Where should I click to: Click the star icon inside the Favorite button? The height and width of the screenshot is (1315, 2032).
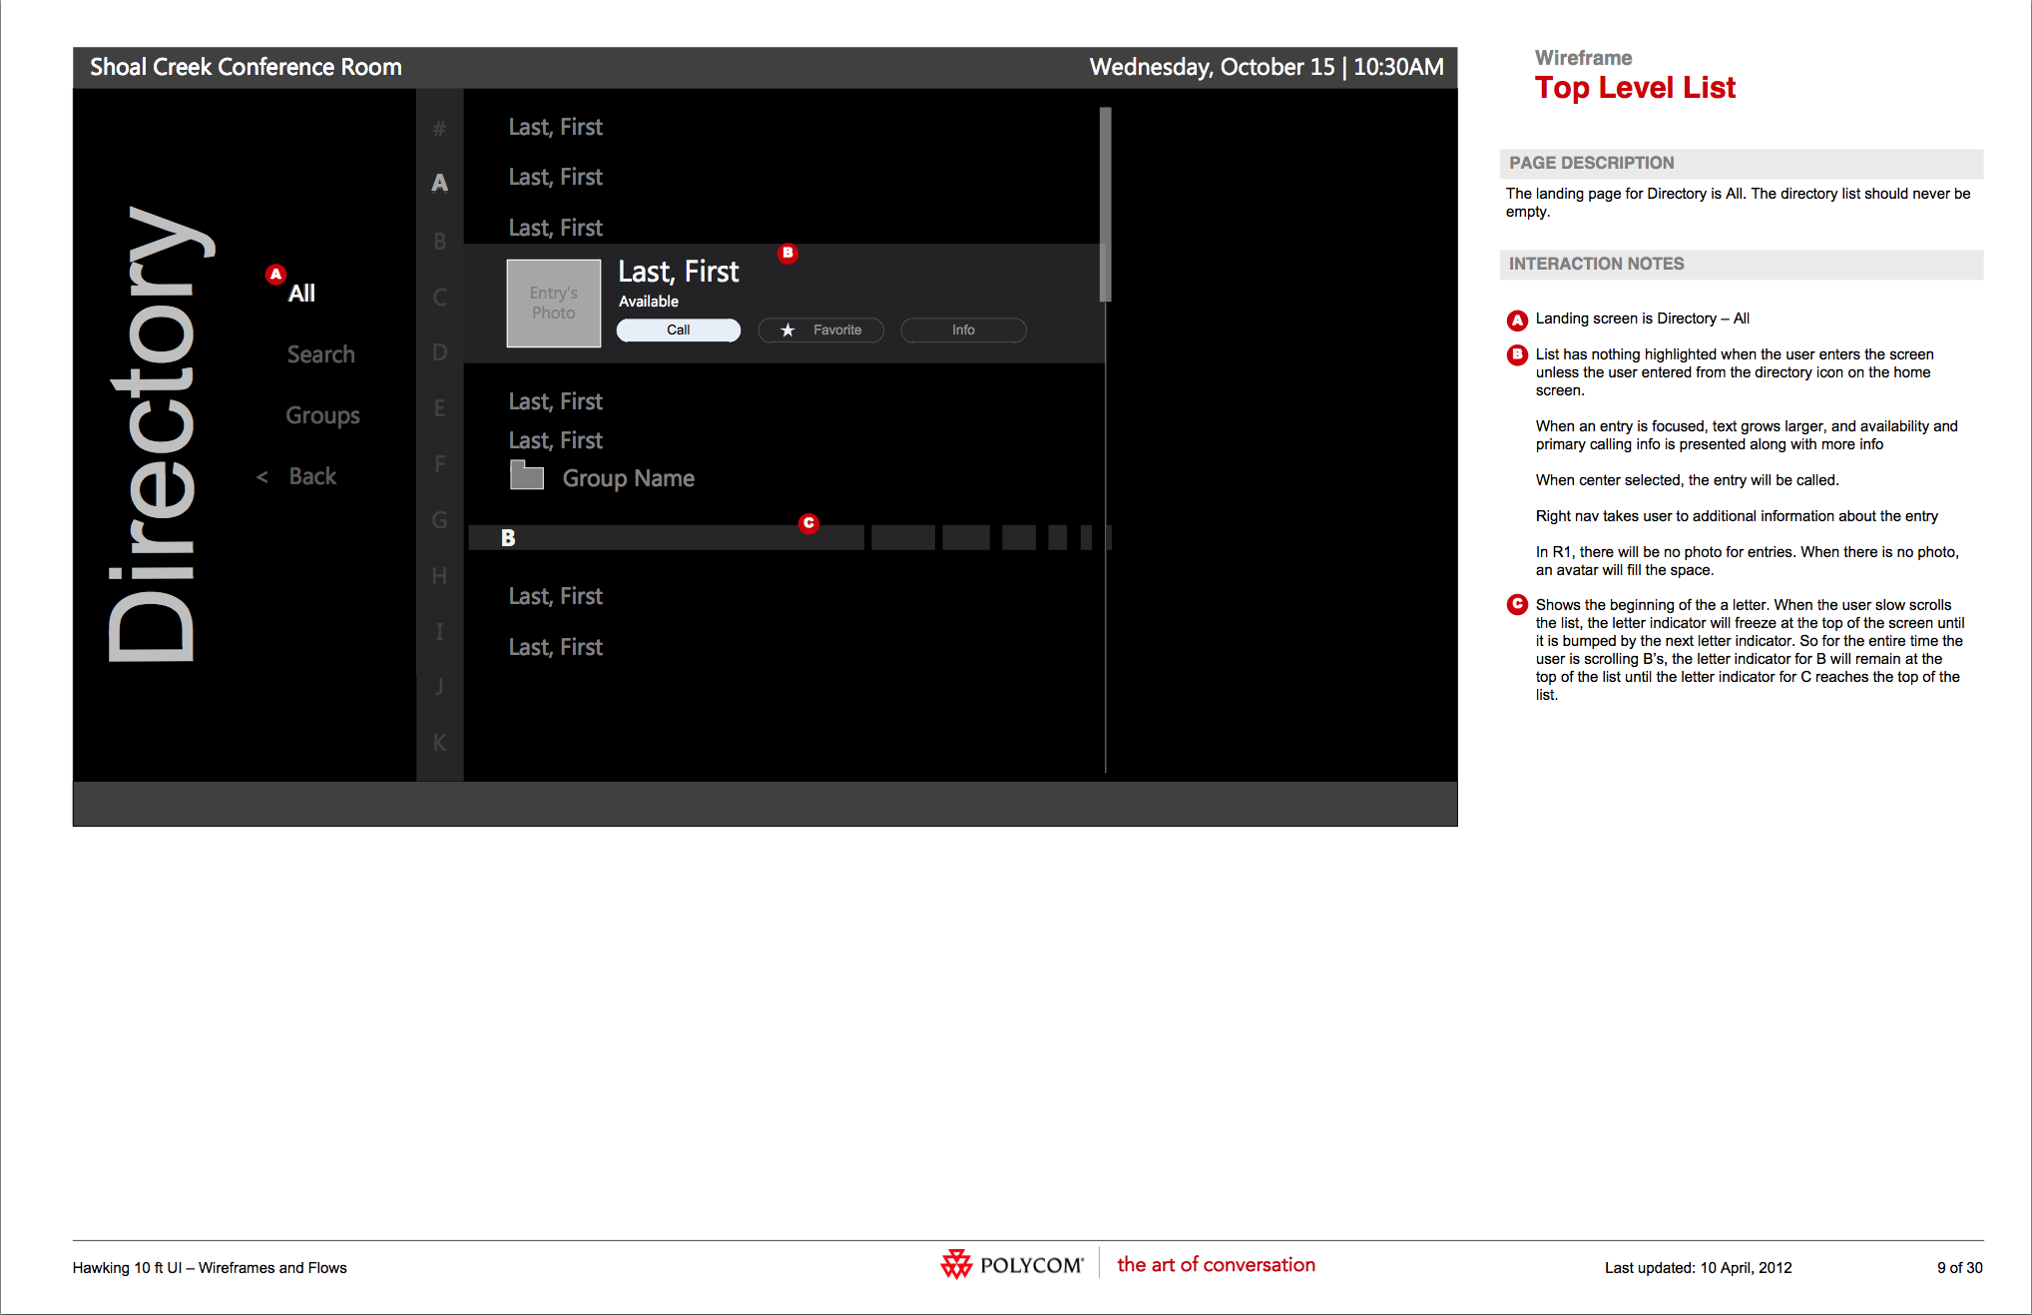point(787,329)
